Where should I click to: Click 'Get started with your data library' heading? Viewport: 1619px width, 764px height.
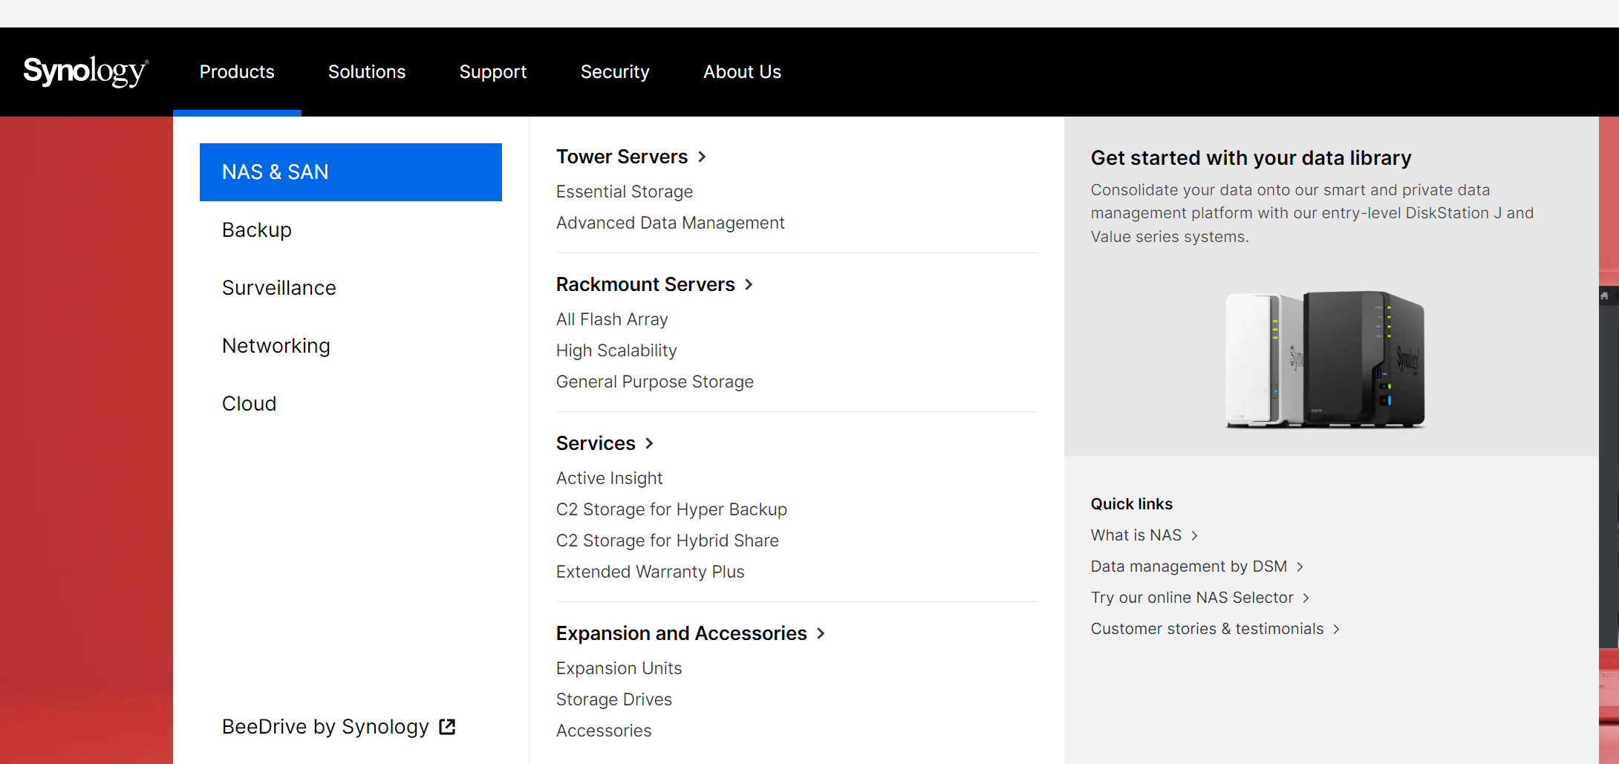(1251, 158)
